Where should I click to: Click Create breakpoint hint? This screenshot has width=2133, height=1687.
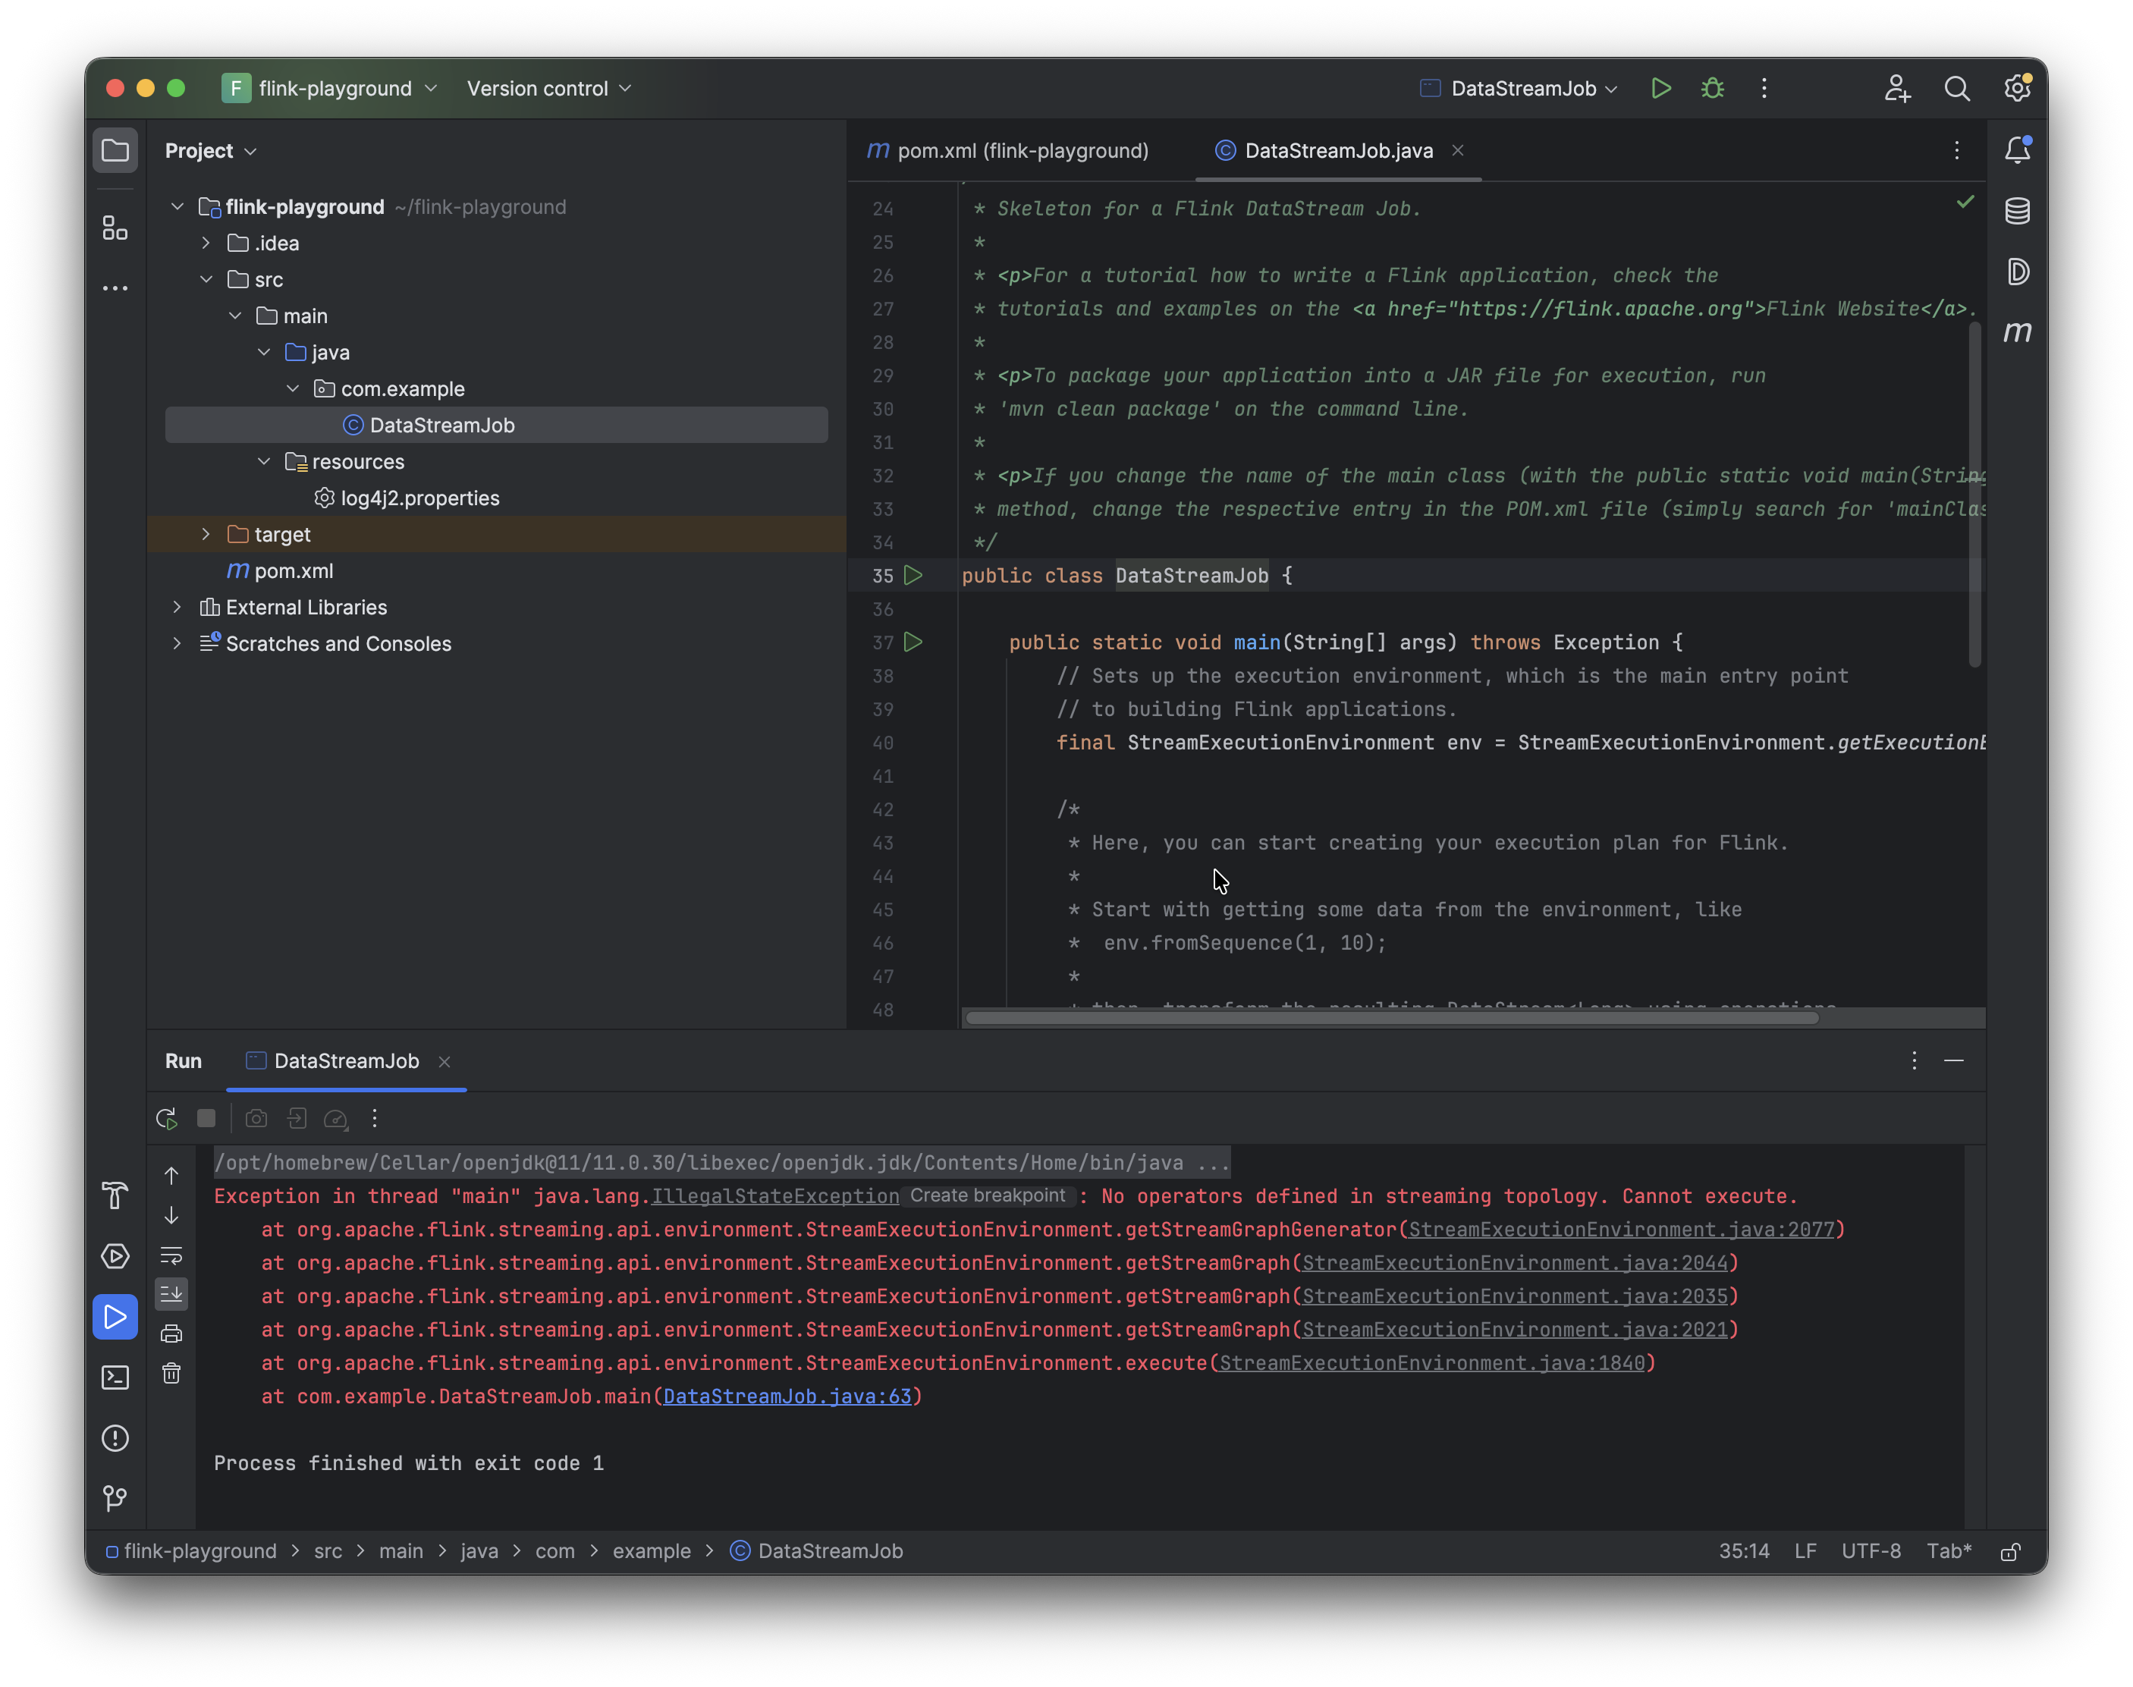click(x=988, y=1196)
